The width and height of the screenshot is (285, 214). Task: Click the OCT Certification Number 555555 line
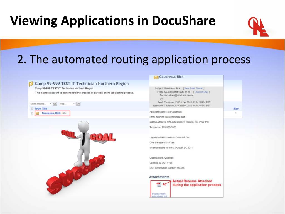point(167,168)
